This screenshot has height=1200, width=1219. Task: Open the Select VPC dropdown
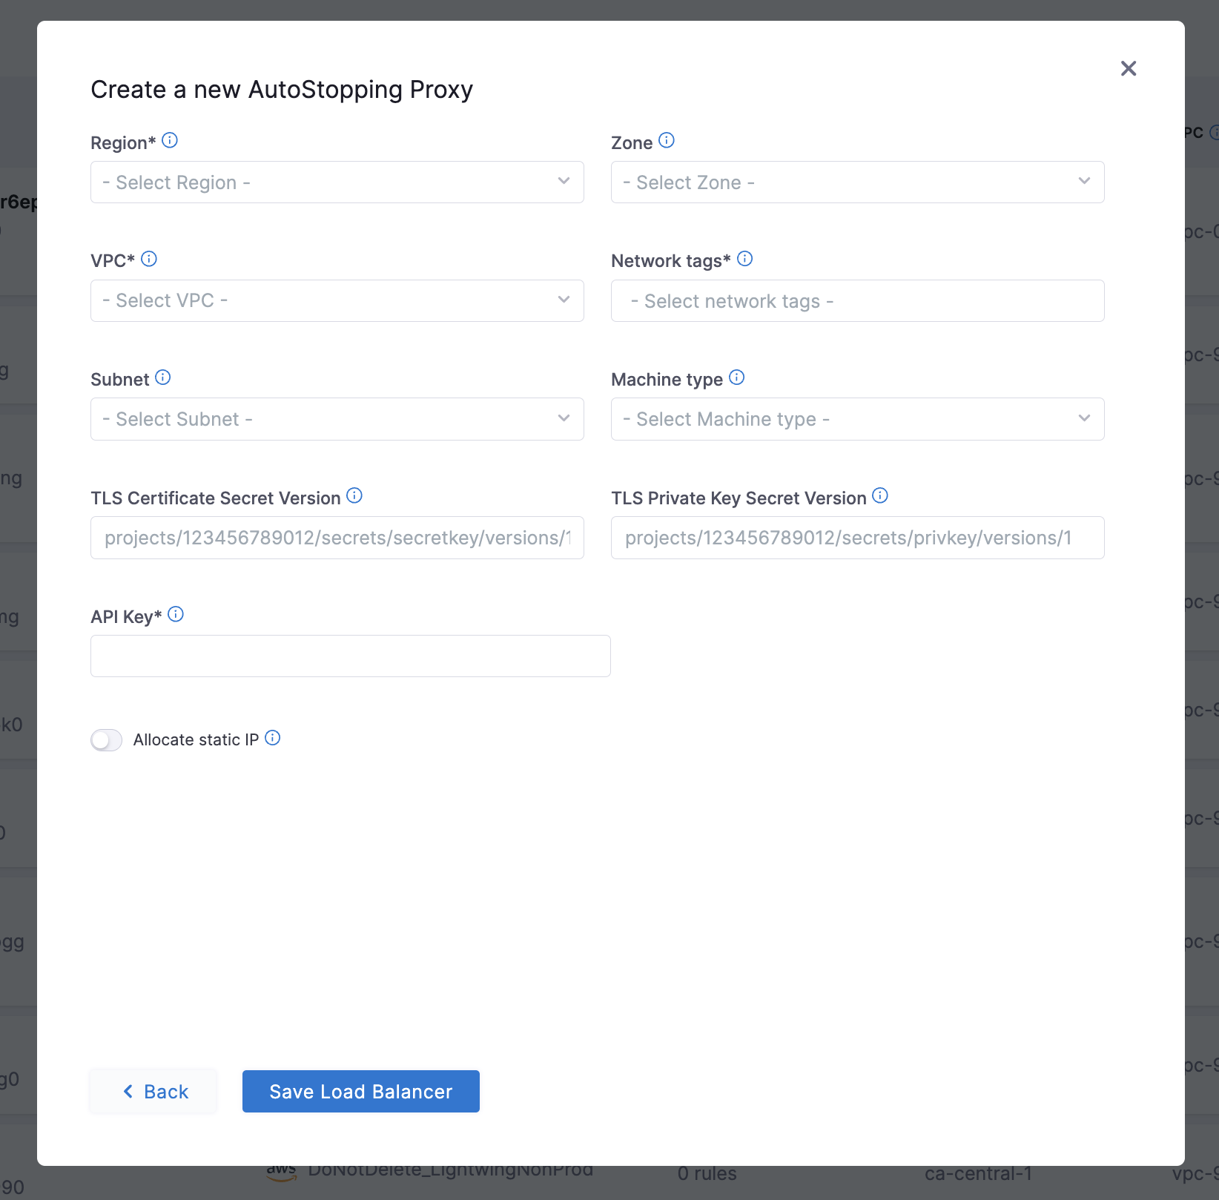coord(337,300)
